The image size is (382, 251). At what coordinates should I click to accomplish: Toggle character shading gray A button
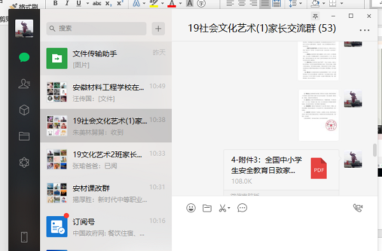pos(190,3)
